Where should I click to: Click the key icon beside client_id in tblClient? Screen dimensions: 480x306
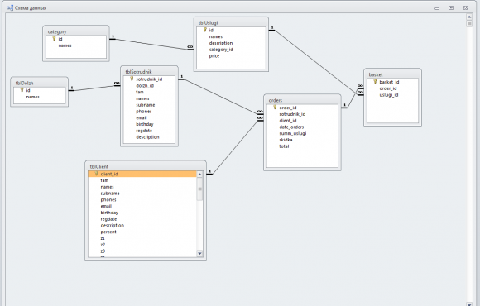tap(96, 174)
